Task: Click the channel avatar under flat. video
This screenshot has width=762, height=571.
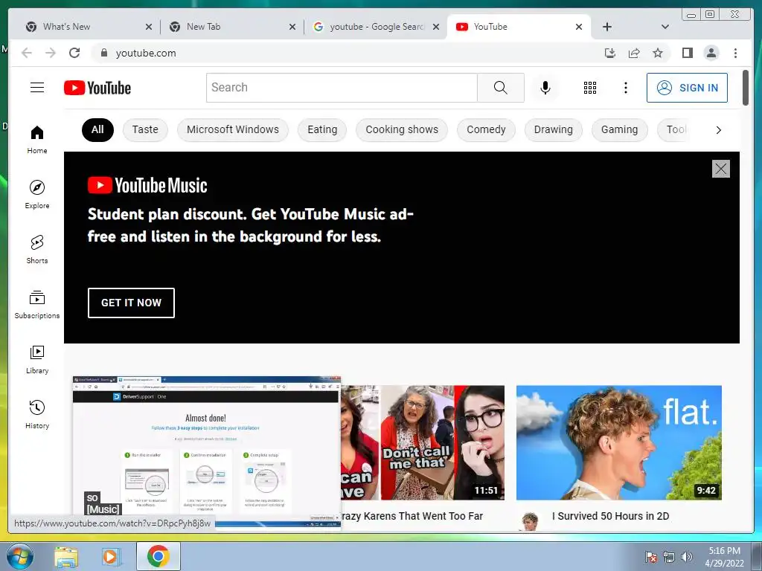Action: pos(530,521)
